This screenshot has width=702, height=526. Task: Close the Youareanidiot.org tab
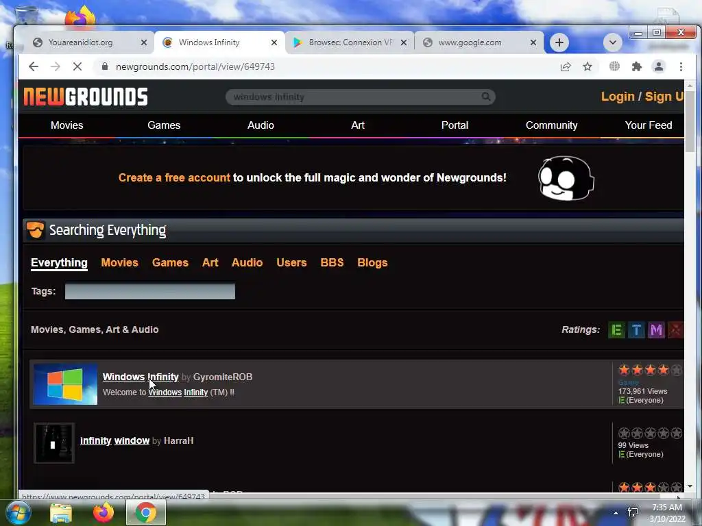(144, 42)
